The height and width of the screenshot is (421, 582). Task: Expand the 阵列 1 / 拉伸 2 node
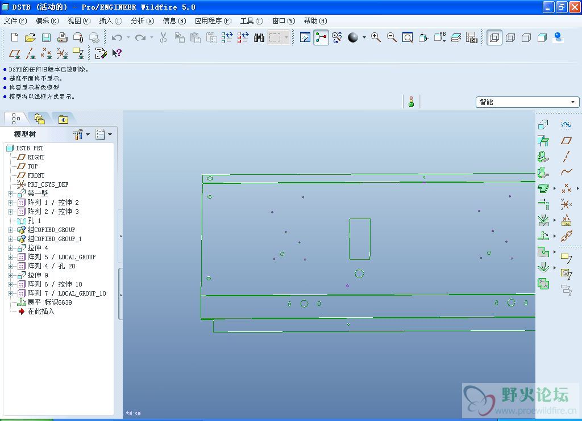[x=10, y=203]
